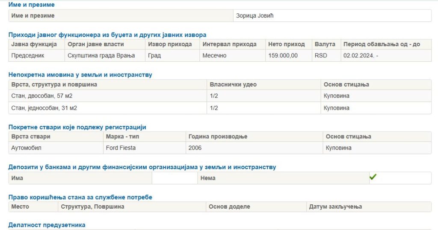Screen dimensions: 438x230
Task: Click the name Зорица Јовић
Action: pos(255,16)
